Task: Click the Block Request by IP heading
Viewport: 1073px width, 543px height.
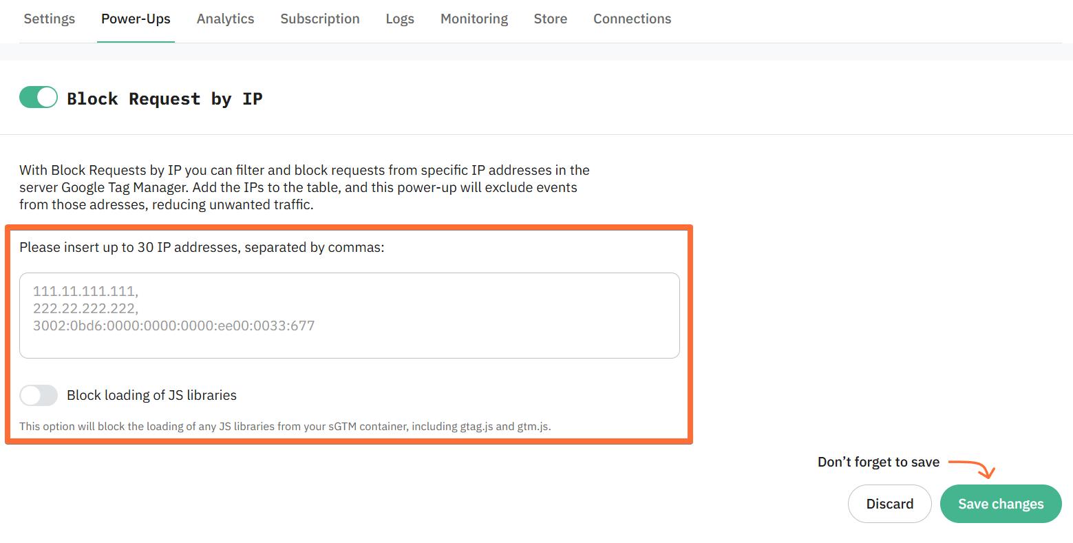Action: 164,98
